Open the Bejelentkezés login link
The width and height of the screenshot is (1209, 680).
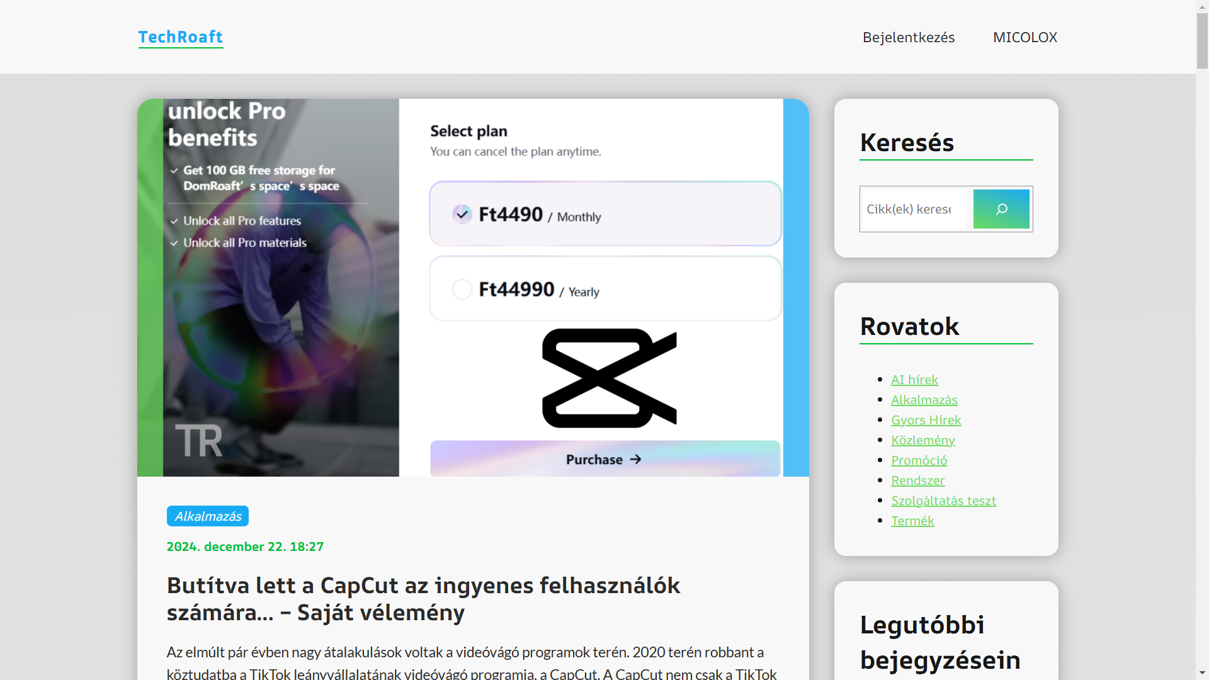[909, 37]
